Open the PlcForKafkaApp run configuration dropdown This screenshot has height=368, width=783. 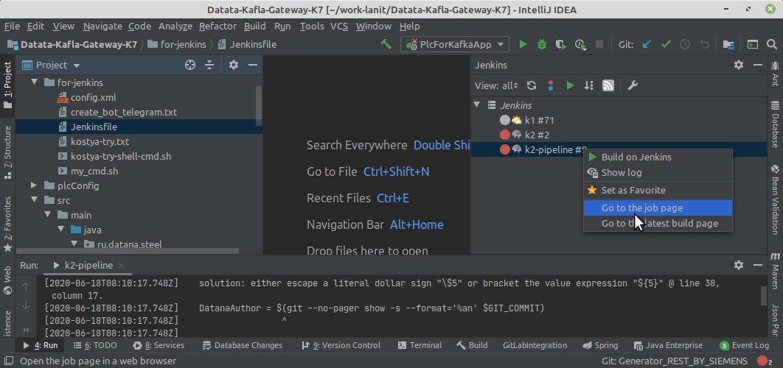(456, 44)
